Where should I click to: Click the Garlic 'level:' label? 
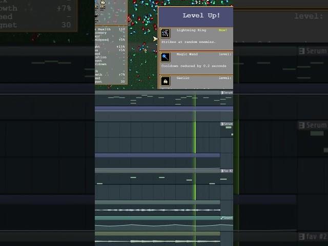(225, 78)
